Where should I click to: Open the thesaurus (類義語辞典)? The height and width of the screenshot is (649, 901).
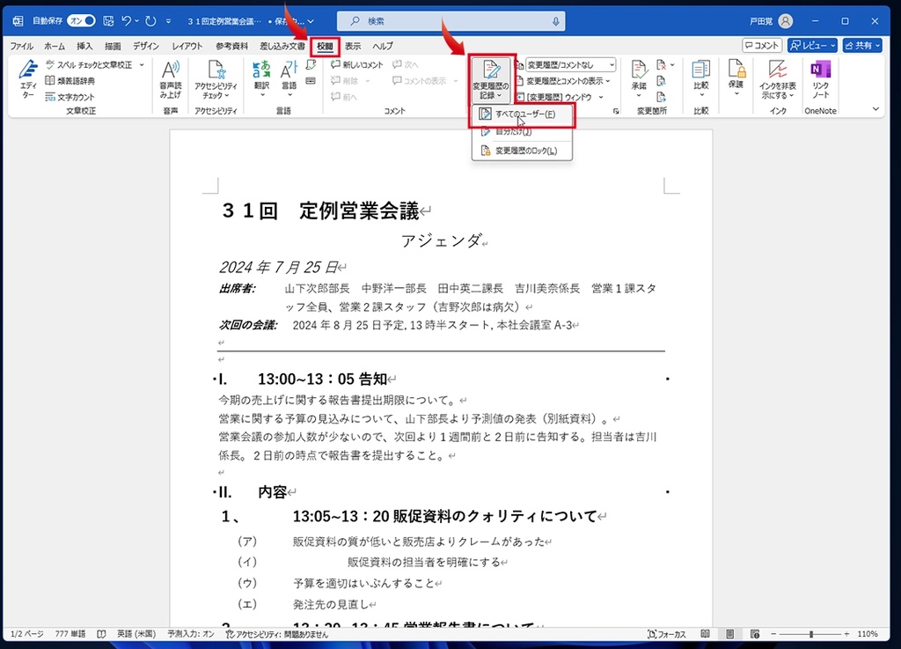[70, 81]
